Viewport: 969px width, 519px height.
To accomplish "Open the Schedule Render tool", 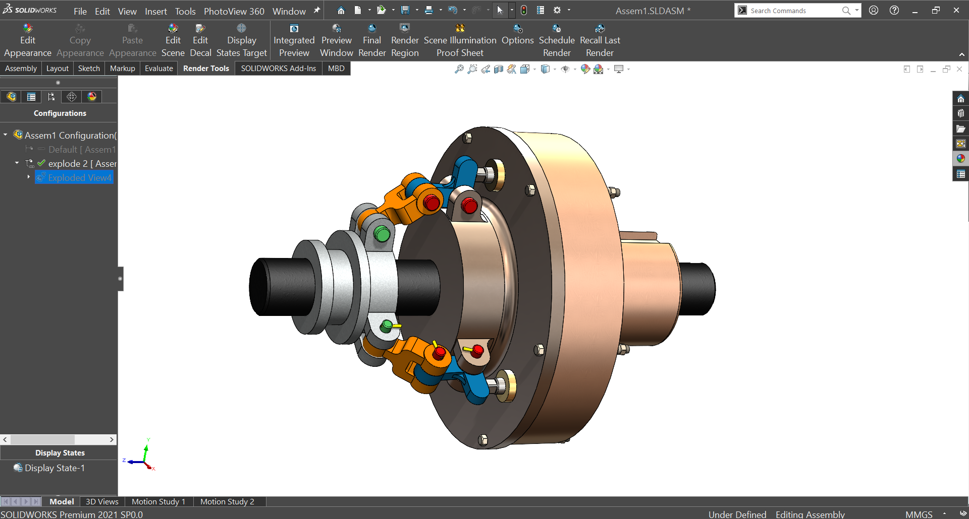I will point(557,40).
